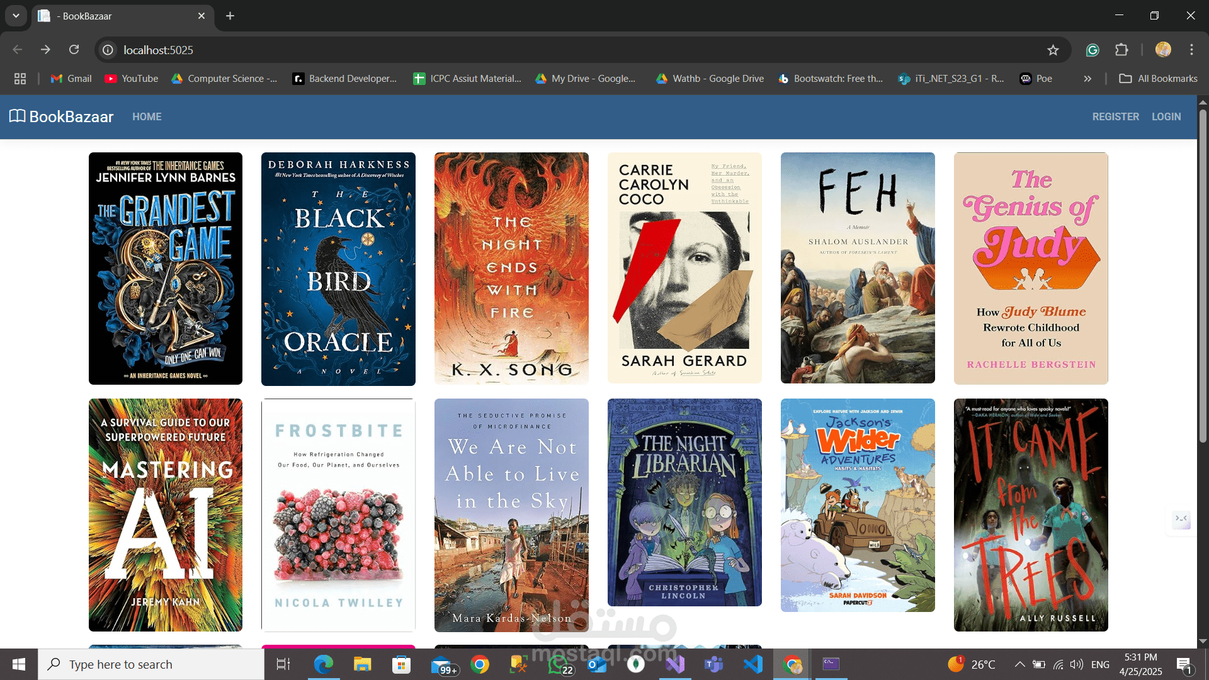1209x680 pixels.
Task: Open the Poe bookmark
Action: [x=1036, y=79]
